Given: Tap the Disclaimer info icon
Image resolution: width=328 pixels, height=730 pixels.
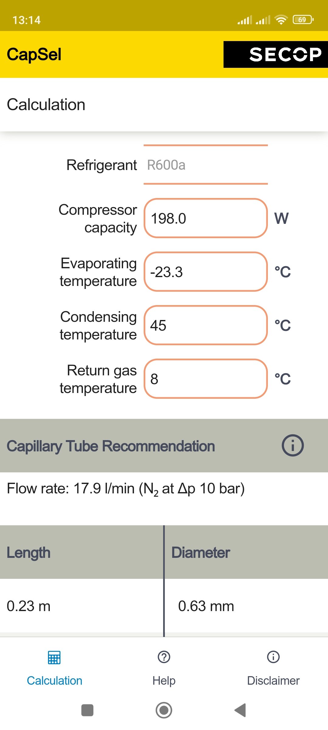Looking at the screenshot, I should [x=273, y=657].
